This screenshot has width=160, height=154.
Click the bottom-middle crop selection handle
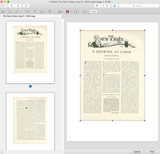click(112, 121)
